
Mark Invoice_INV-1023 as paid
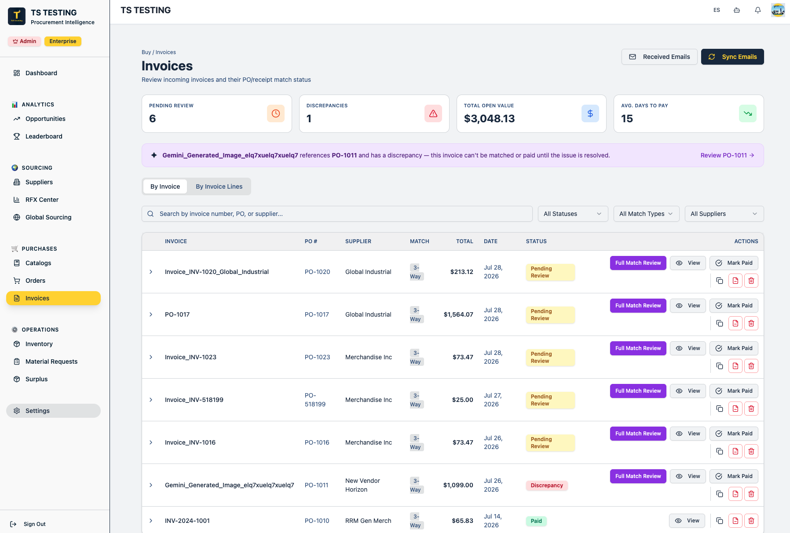(x=734, y=348)
